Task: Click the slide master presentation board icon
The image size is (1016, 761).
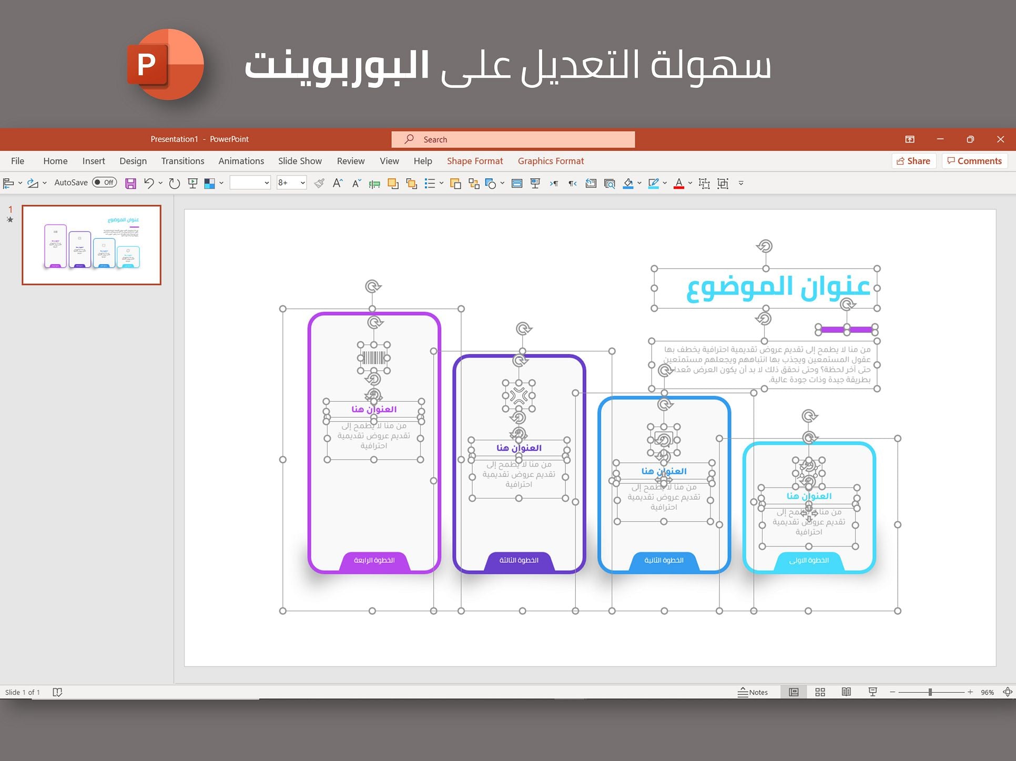Action: 535,183
